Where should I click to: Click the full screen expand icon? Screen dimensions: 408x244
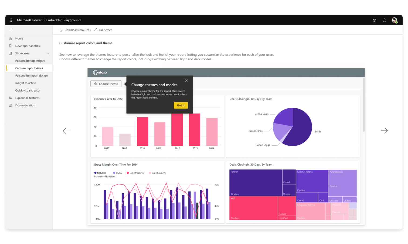click(x=96, y=30)
